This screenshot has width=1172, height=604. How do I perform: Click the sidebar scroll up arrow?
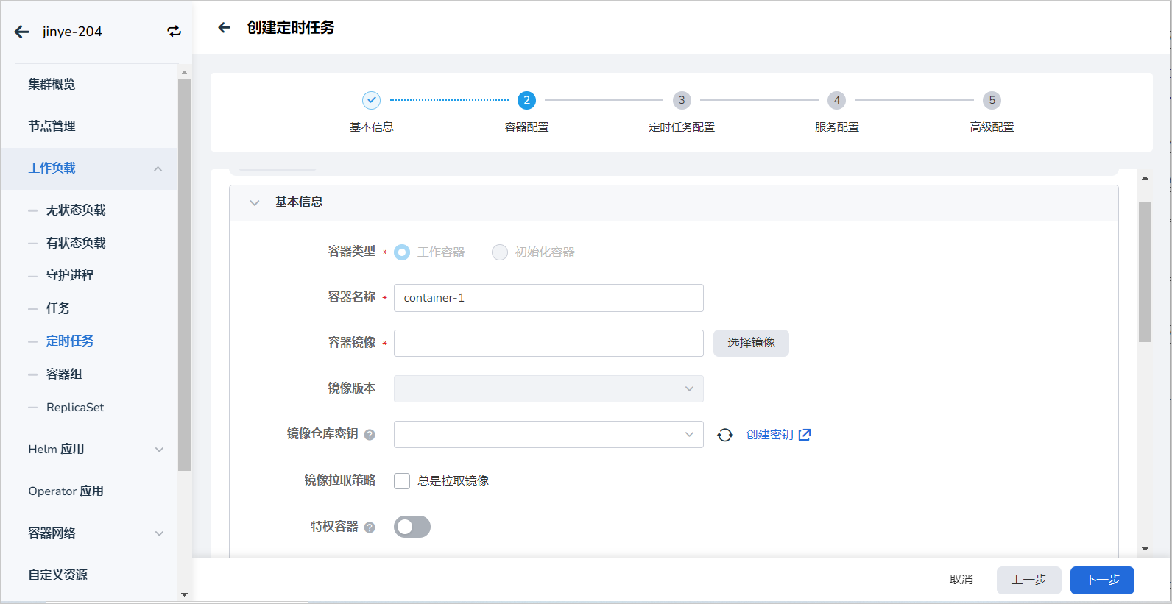tap(184, 72)
